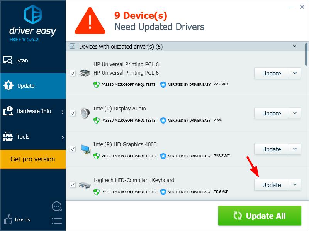Minimize the Driver Easy window
Viewport: 309px width, 231px height.
pyautogui.click(x=291, y=7)
